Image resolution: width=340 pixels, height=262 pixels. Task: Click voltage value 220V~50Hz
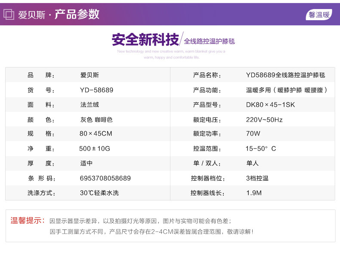[x=264, y=120]
